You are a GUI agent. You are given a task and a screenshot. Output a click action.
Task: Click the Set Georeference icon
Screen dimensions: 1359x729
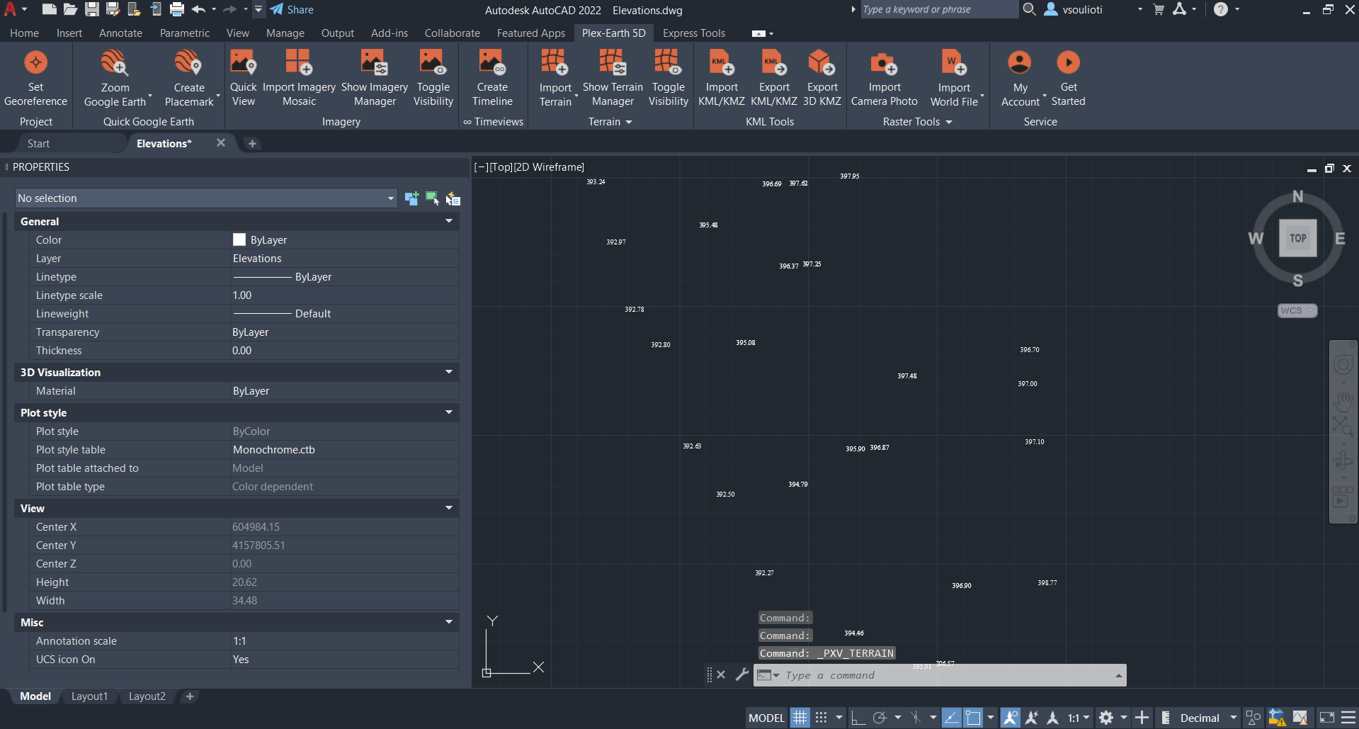35,62
